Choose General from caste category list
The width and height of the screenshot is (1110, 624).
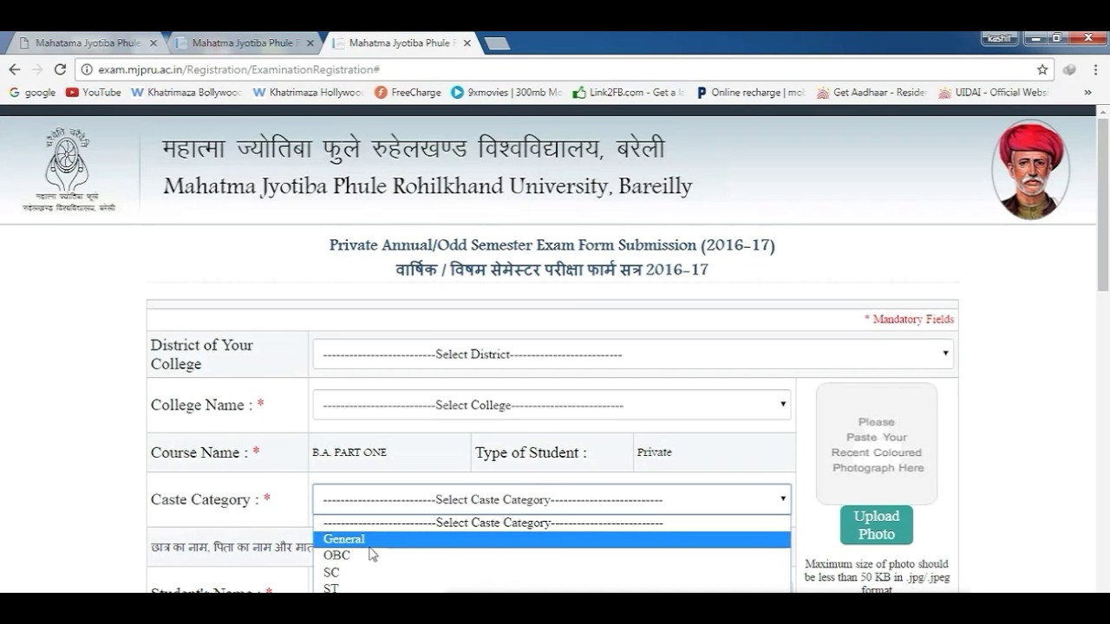click(552, 539)
